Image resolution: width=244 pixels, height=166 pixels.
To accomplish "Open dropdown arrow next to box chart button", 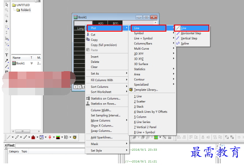I will [x=54, y=137].
